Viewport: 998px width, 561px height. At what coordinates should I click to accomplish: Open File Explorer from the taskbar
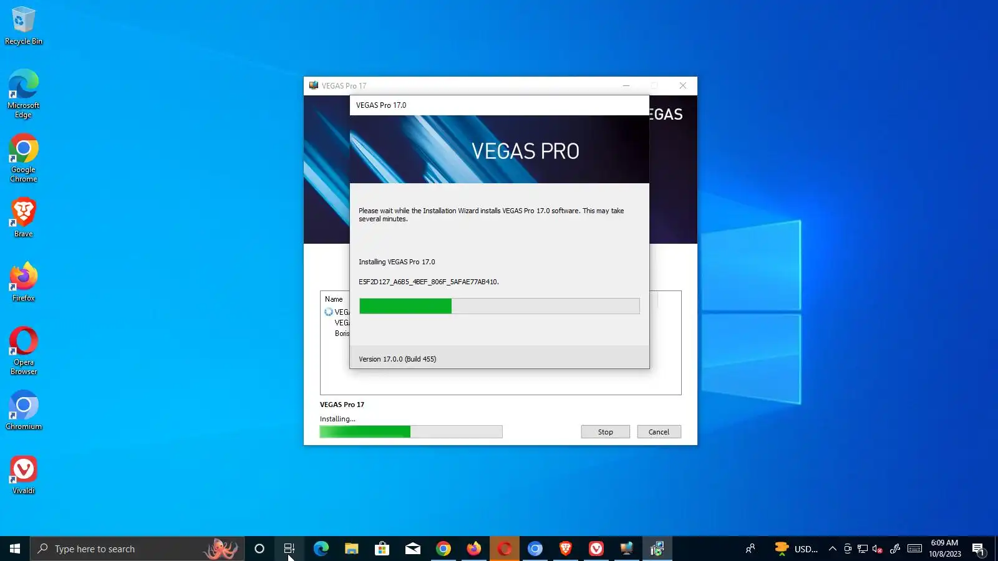351,549
